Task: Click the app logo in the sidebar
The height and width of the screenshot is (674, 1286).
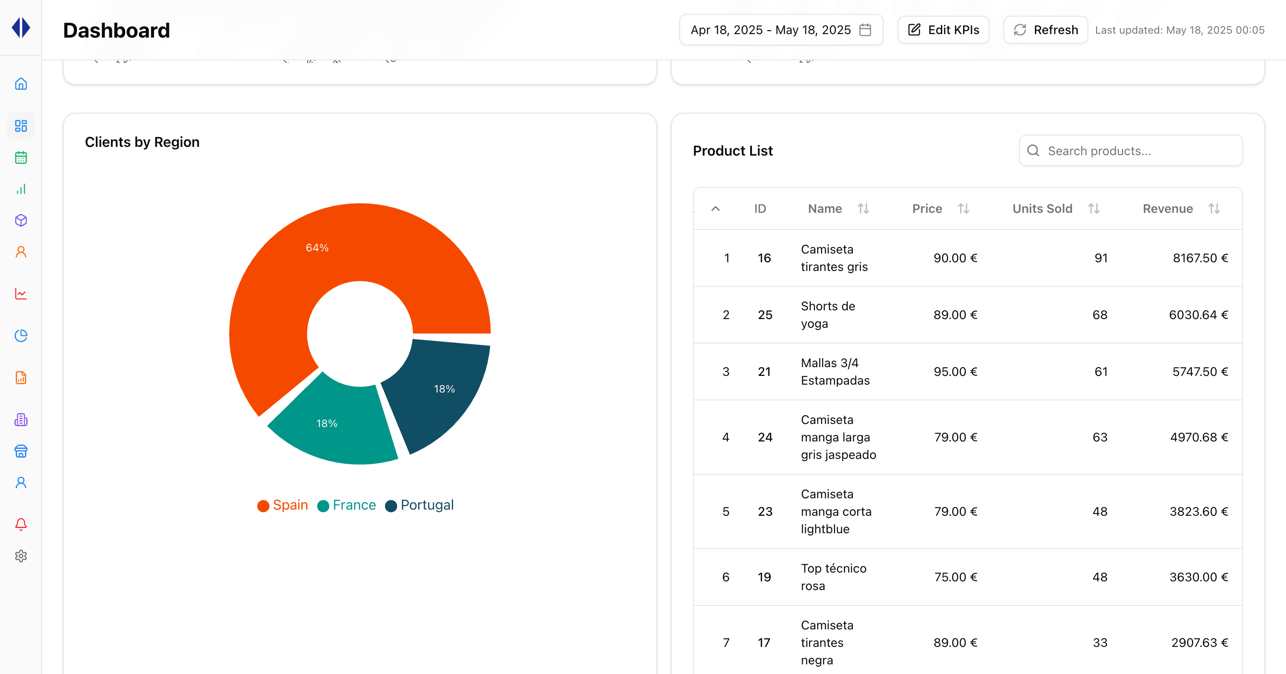Action: point(21,28)
